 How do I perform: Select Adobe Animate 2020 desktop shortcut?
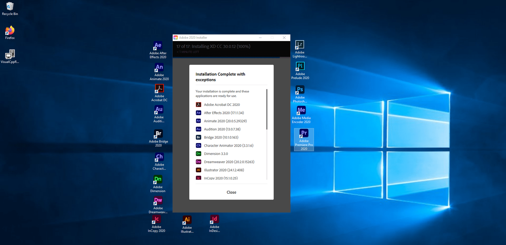click(x=159, y=72)
